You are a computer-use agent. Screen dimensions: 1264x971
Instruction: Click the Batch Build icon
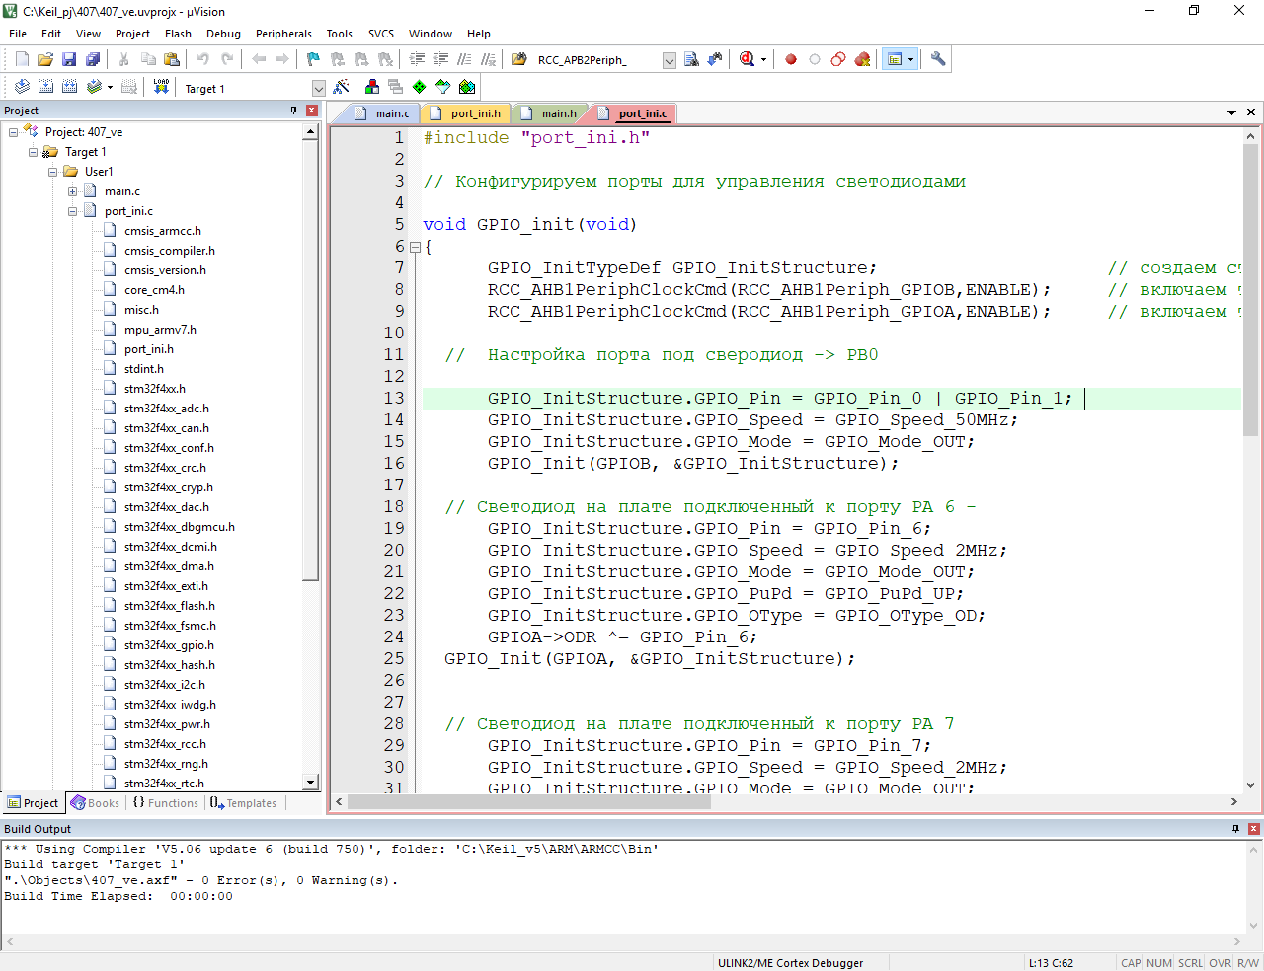pos(94,87)
